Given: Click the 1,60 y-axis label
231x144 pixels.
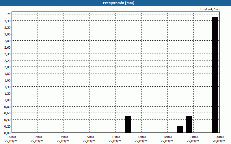Looking at the screenshot, I should tap(8, 80).
